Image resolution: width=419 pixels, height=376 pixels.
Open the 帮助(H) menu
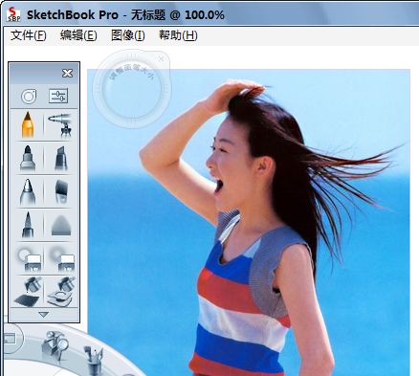178,35
